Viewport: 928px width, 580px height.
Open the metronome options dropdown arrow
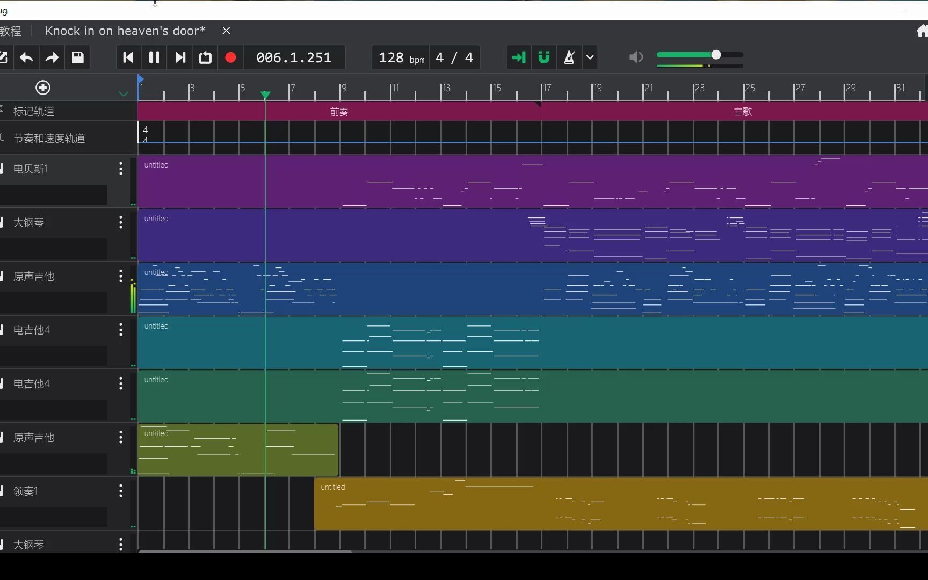click(x=590, y=57)
